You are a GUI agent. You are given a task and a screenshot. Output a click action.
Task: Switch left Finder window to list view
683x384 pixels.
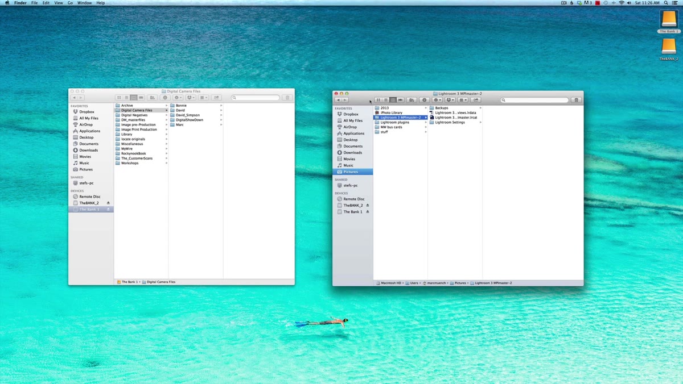[x=126, y=98]
